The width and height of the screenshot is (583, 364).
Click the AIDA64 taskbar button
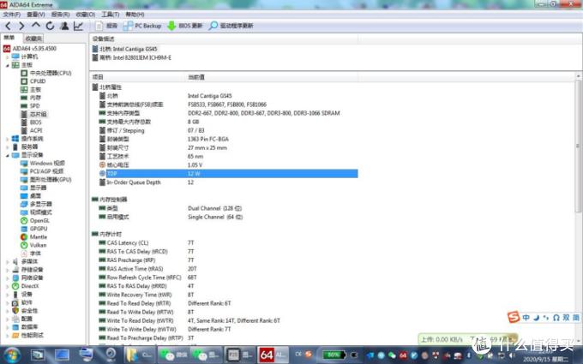[x=272, y=355]
